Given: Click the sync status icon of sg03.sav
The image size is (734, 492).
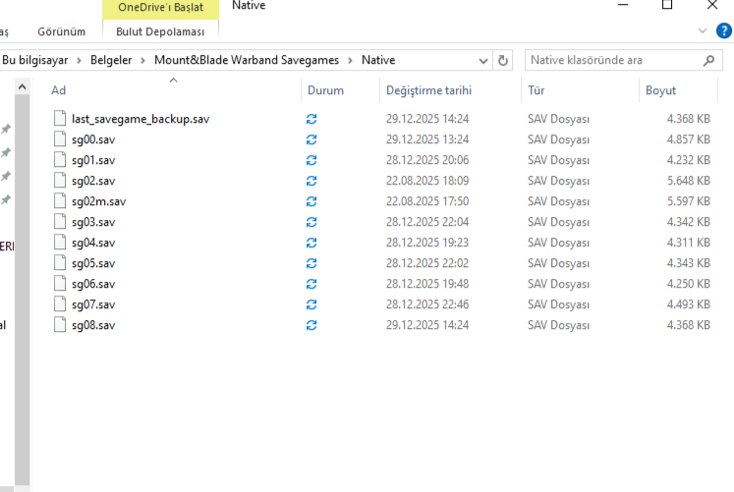Looking at the screenshot, I should click(x=311, y=222).
